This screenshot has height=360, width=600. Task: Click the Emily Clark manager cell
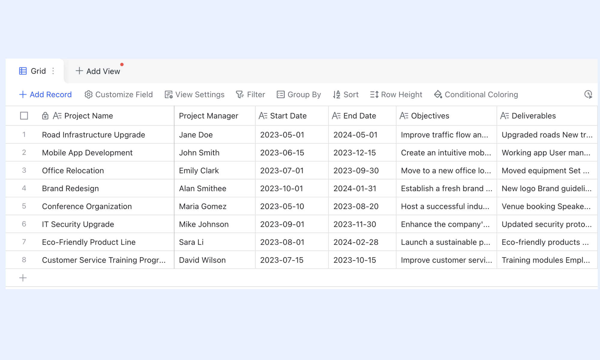tap(215, 170)
